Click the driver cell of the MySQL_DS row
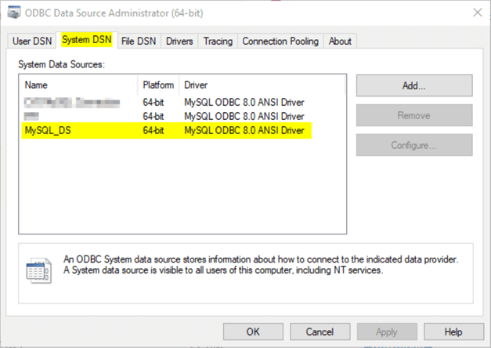This screenshot has width=491, height=348. [244, 130]
